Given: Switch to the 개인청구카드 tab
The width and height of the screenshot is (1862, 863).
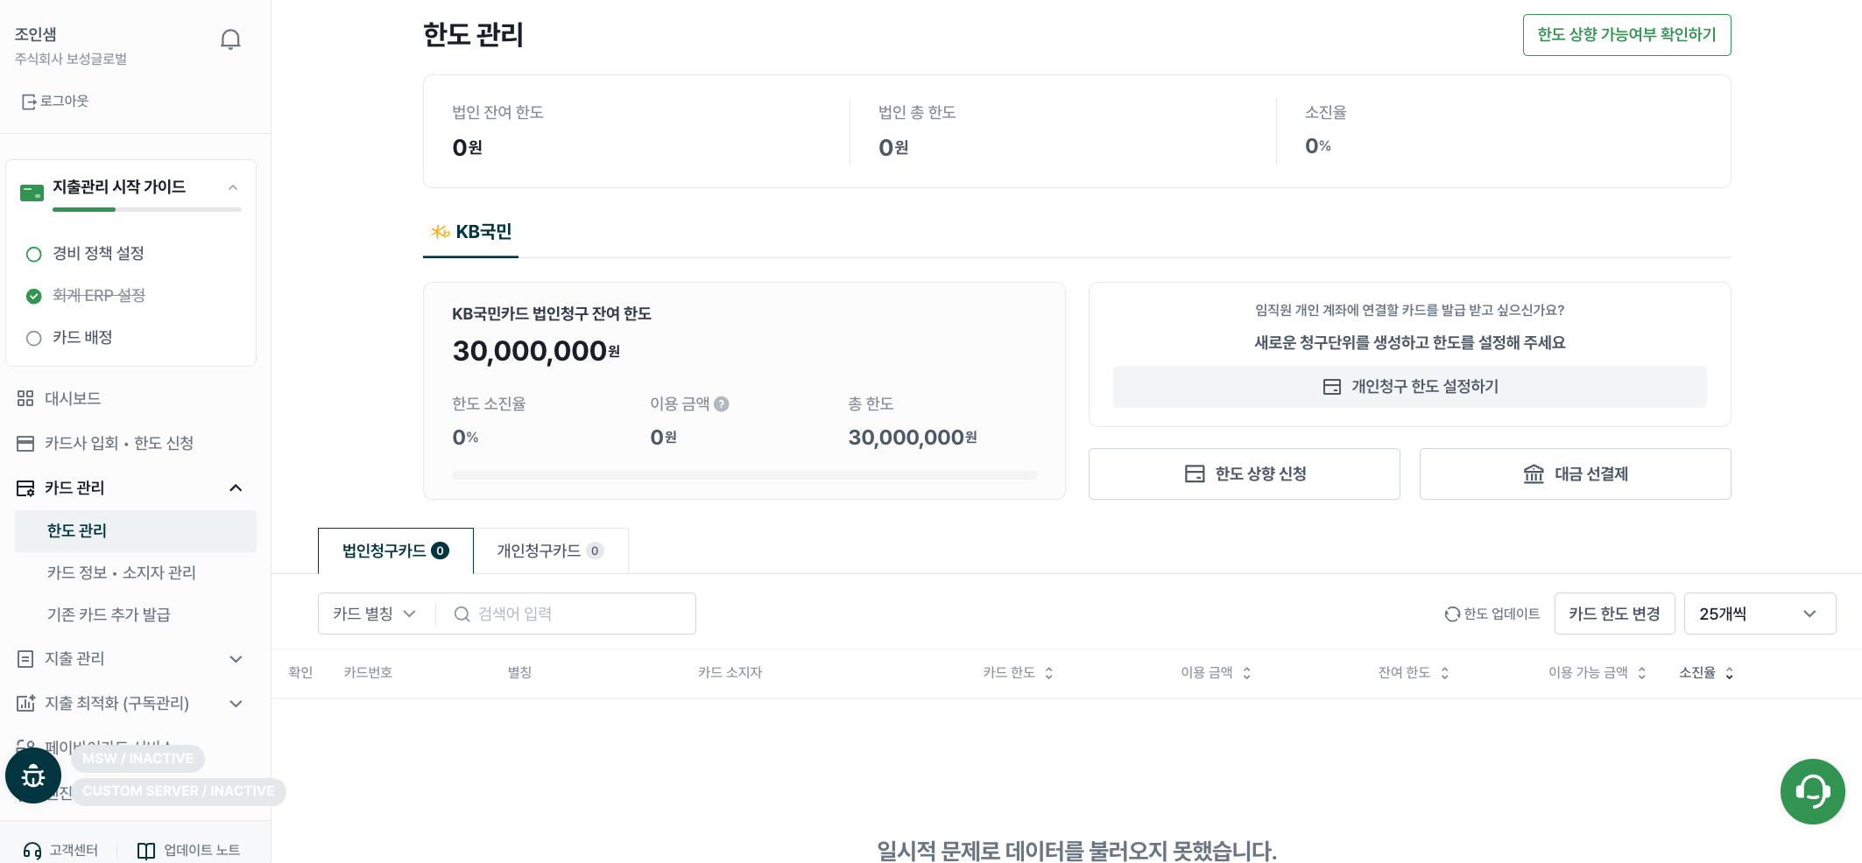Looking at the screenshot, I should pos(550,551).
